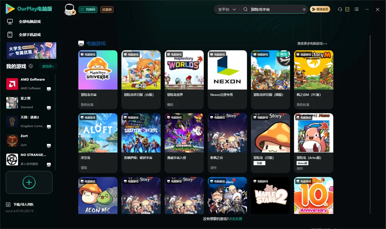386x229 pixels.
Task: Click the PC badge icon on Kingdom Come row
Action: 49,126
